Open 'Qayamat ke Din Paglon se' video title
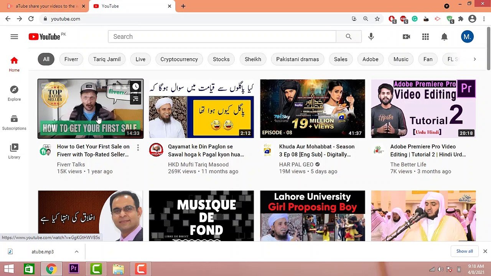491x276 pixels. (206, 151)
